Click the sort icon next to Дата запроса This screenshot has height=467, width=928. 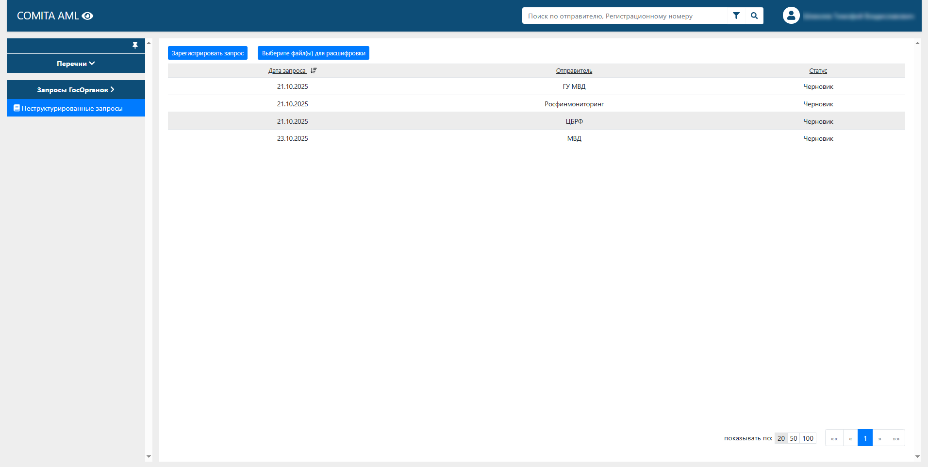[x=314, y=70]
